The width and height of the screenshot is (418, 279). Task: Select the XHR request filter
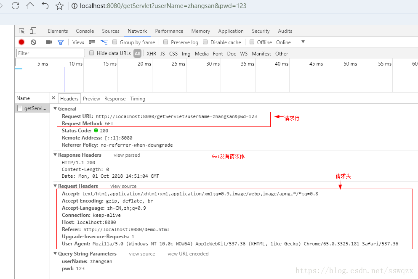pos(151,53)
